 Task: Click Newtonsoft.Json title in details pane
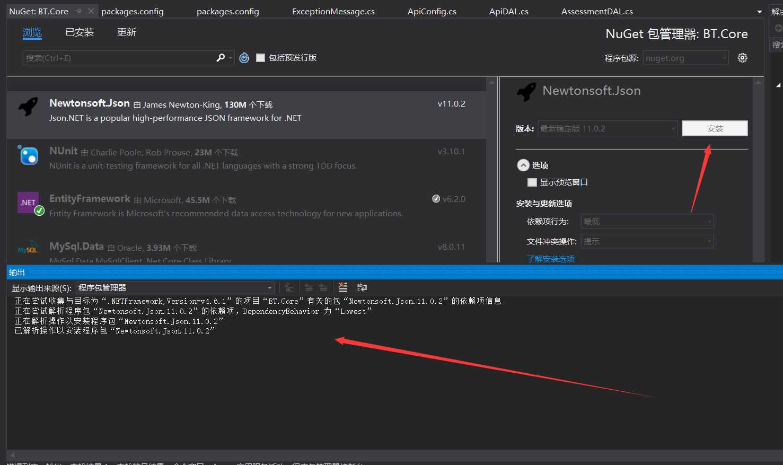click(592, 91)
